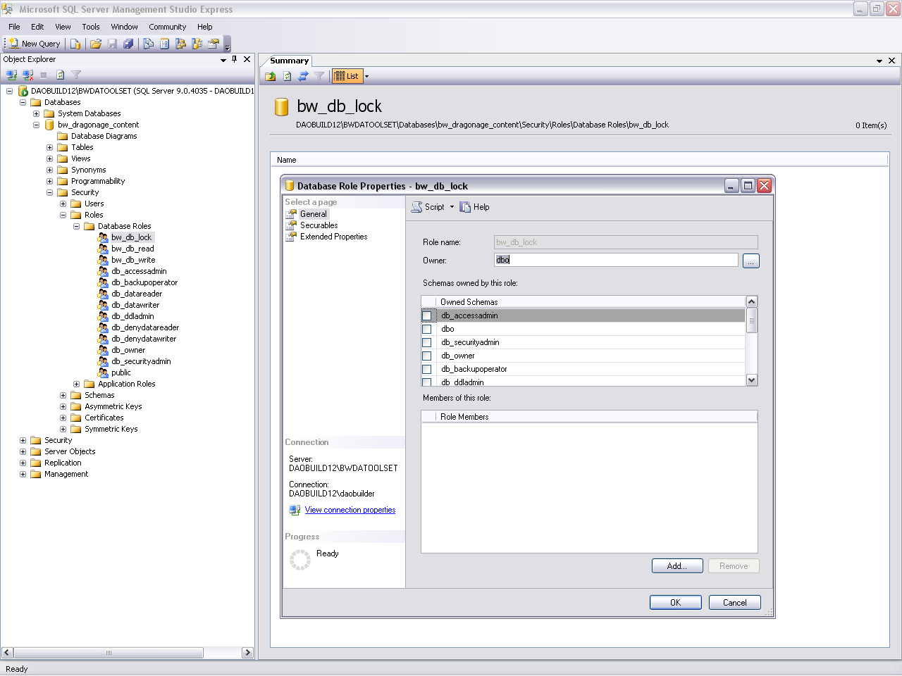Check the db_accessadmin owned schema checkbox
Viewport: 902px width, 676px height.
(427, 315)
